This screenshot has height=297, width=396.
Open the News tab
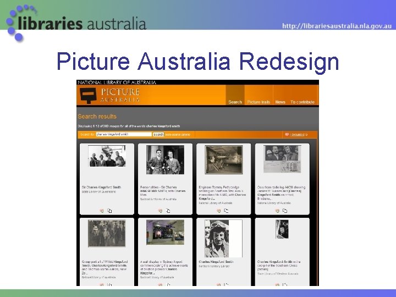(280, 102)
